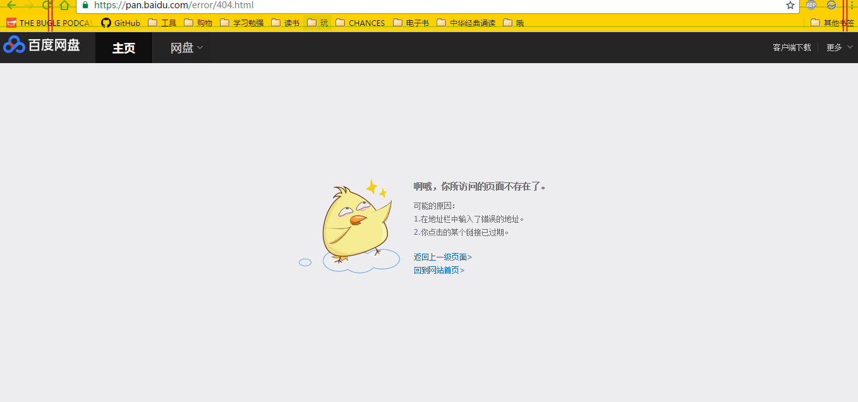
Task: Expand the 学习勉强 bookmark folder
Action: click(242, 23)
